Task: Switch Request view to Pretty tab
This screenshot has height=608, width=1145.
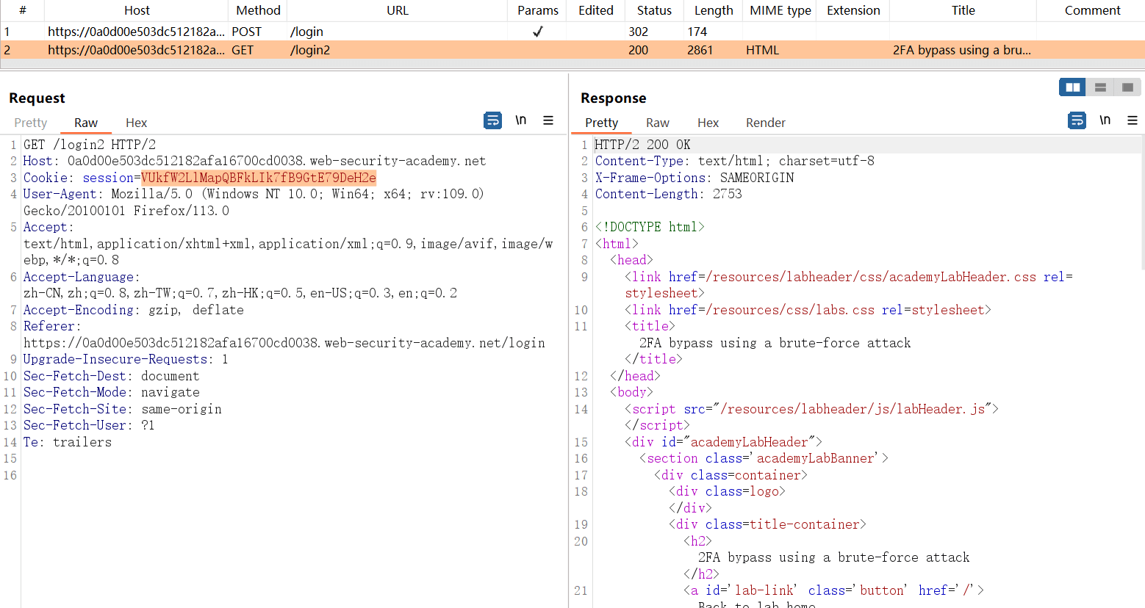Action: tap(31, 123)
